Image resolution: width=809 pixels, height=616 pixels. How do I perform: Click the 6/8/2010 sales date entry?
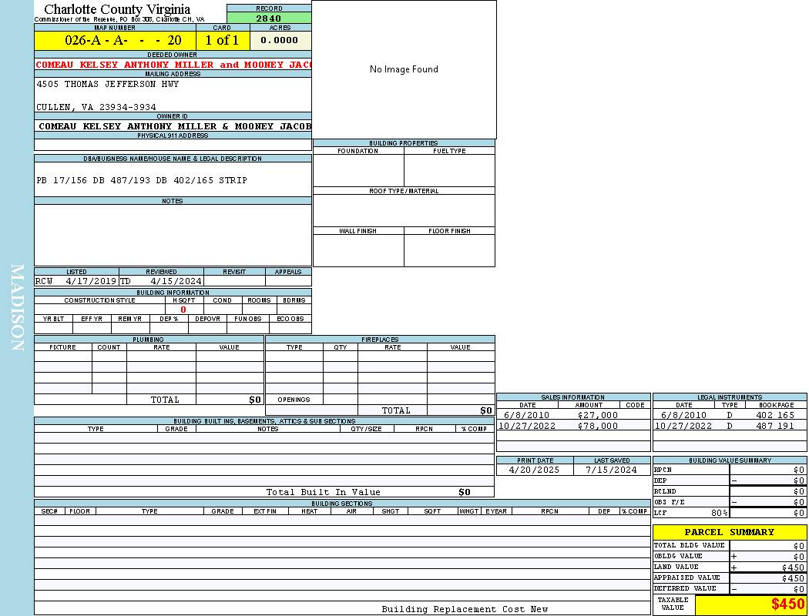[x=527, y=415]
